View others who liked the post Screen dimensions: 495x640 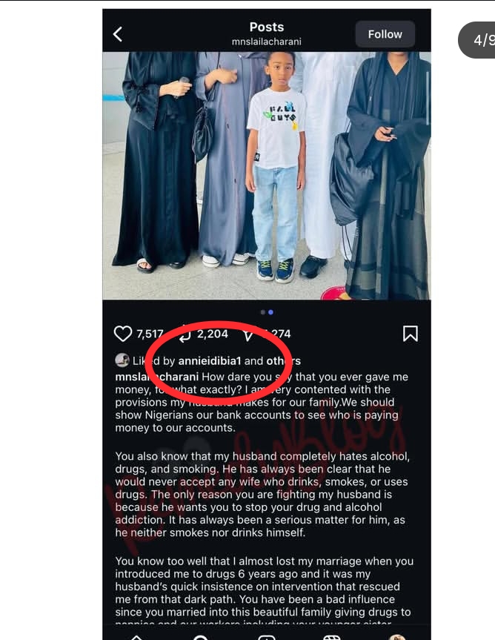pyautogui.click(x=284, y=361)
